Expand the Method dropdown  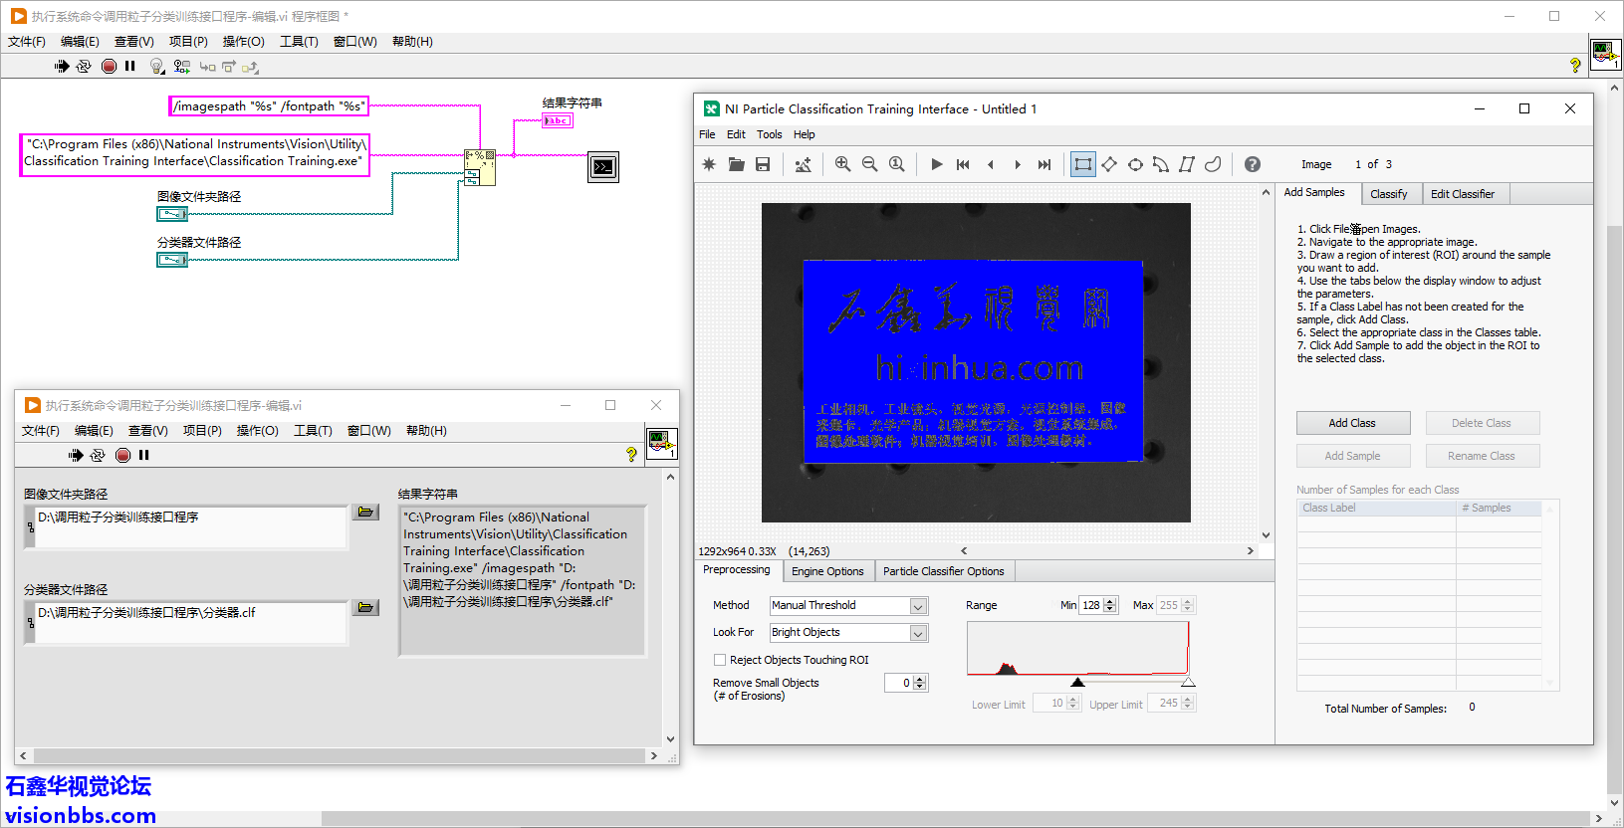[918, 606]
